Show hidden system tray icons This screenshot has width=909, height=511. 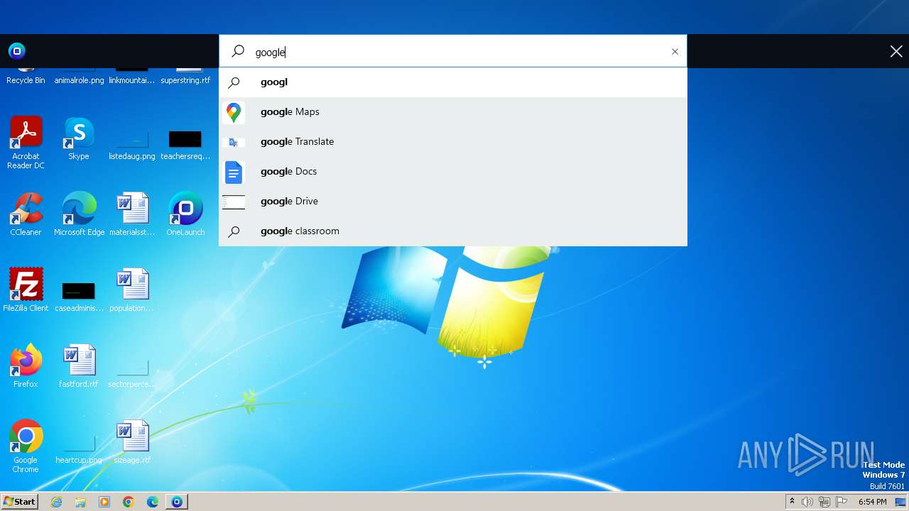coord(793,502)
